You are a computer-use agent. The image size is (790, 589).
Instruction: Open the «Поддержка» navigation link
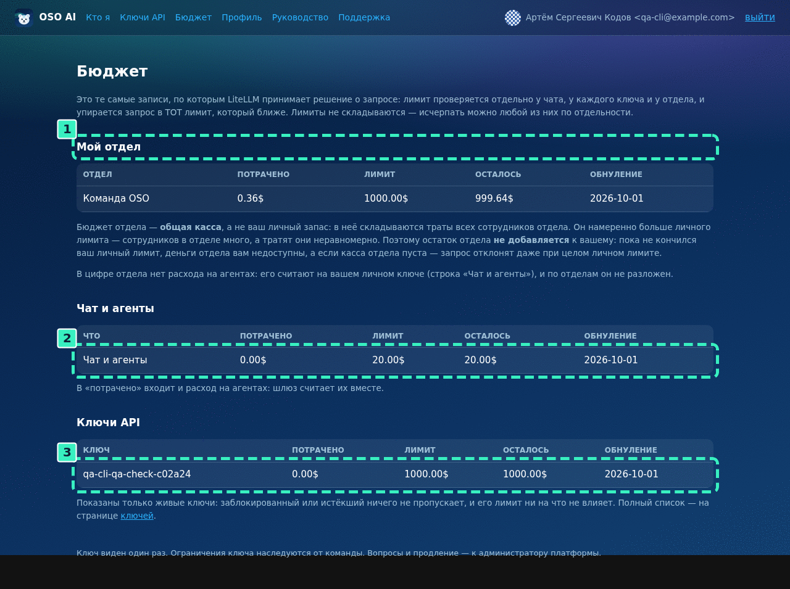(364, 17)
